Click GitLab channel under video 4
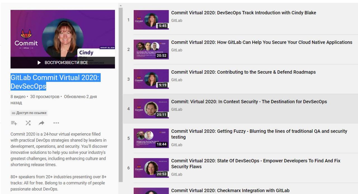 (x=177, y=109)
